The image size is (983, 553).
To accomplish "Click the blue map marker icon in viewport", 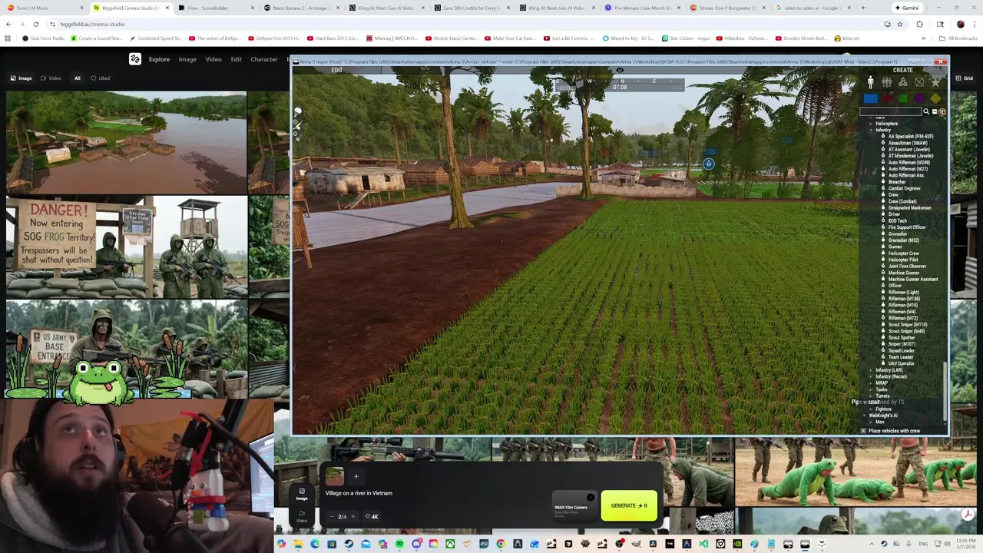I will point(708,164).
